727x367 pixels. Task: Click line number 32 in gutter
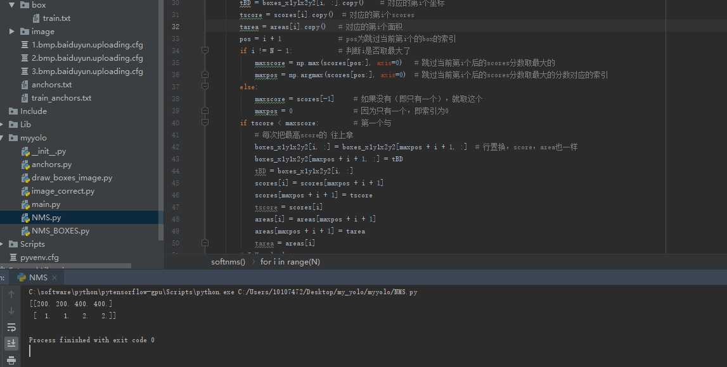[176, 27]
